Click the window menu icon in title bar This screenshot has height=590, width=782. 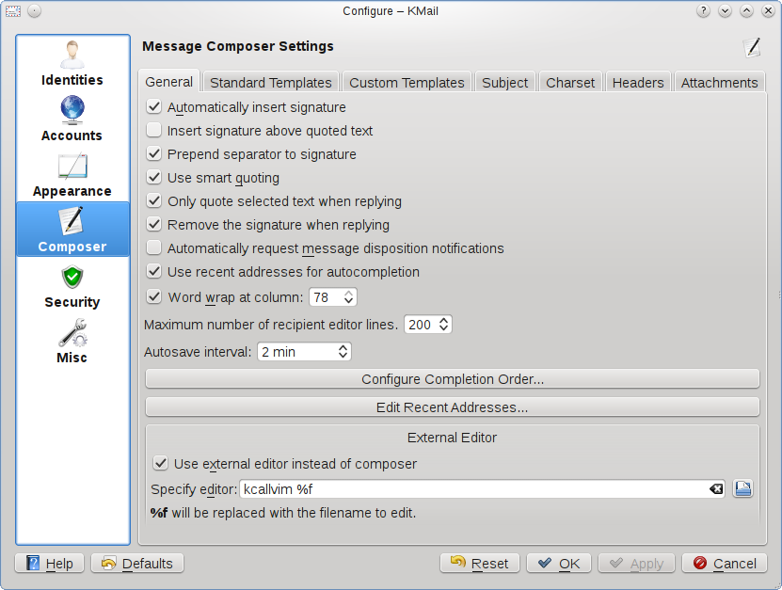[x=13, y=11]
